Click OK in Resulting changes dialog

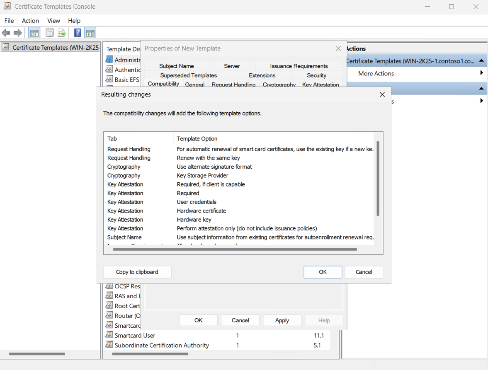[x=323, y=272]
